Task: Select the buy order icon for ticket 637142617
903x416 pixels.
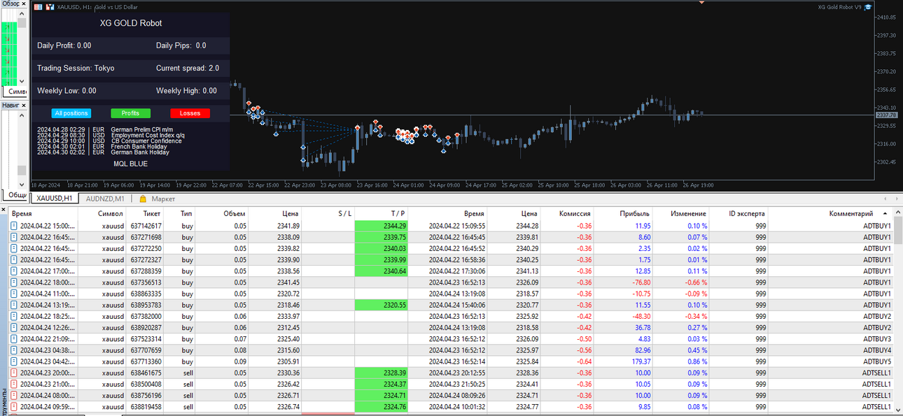Action: [14, 226]
